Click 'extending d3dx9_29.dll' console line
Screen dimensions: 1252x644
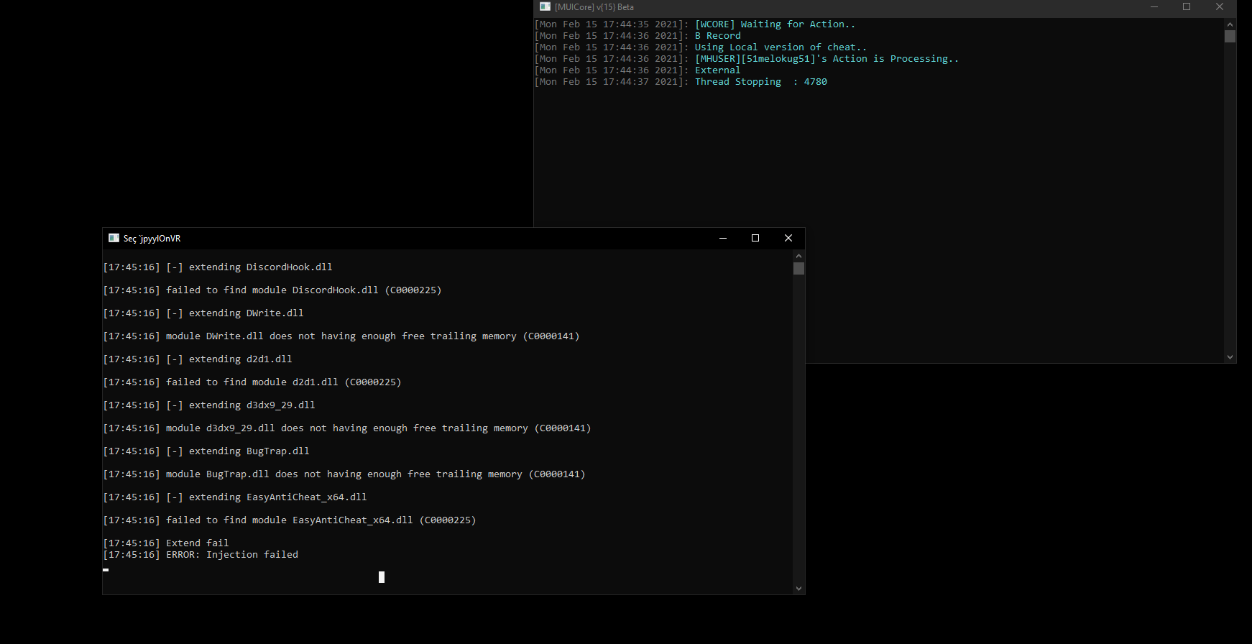tap(209, 405)
